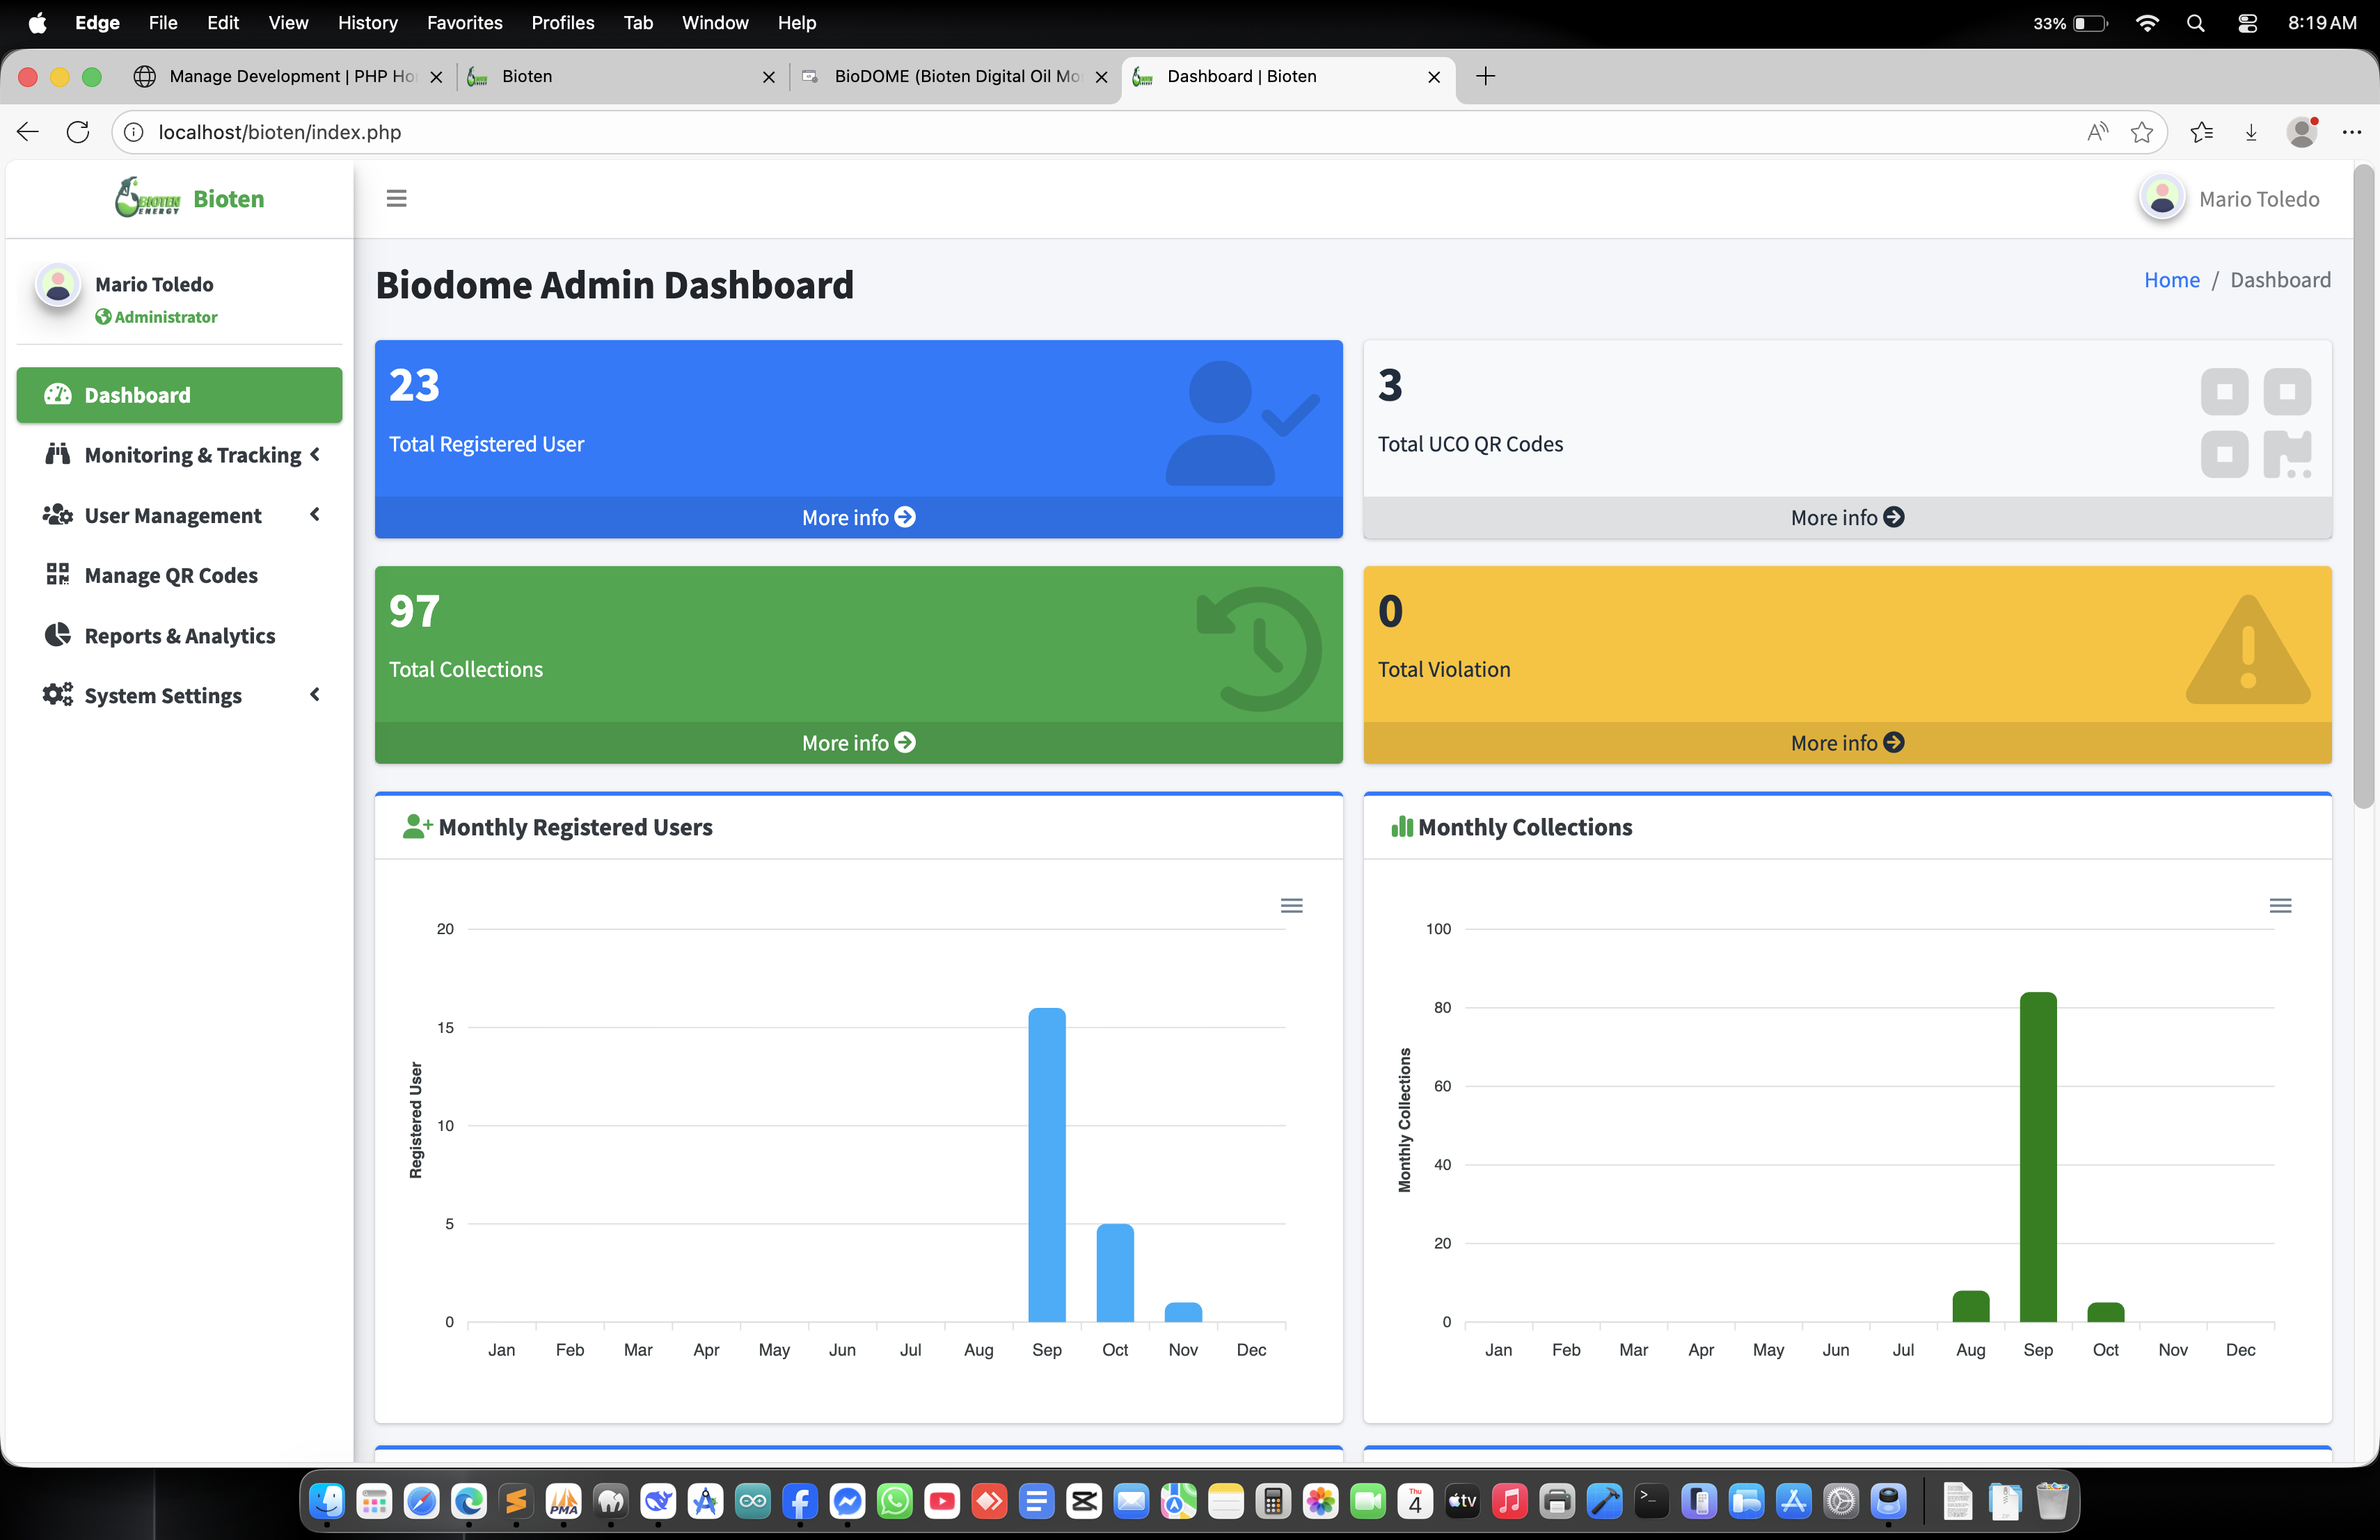Click More info under Total Violation

[1846, 742]
